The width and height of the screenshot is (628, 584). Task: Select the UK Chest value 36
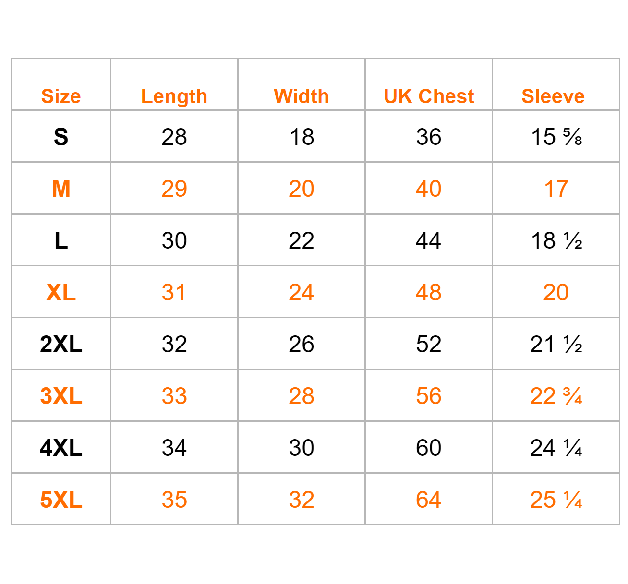point(429,137)
